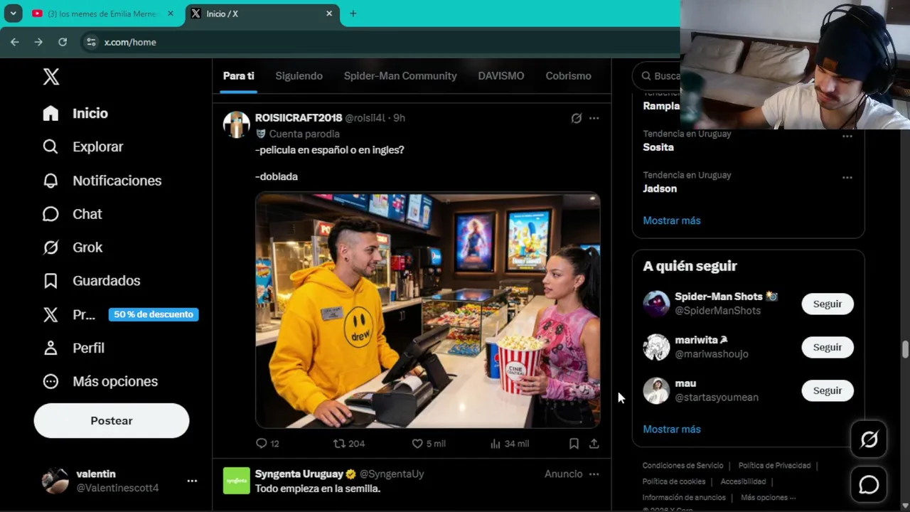This screenshot has height=512, width=910.
Task: Bookmark the ROISIICRAFT2018 post
Action: pos(574,443)
